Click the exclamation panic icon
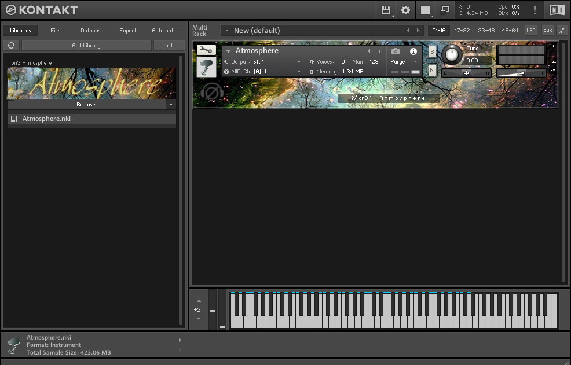The height and width of the screenshot is (365, 571). [x=535, y=10]
